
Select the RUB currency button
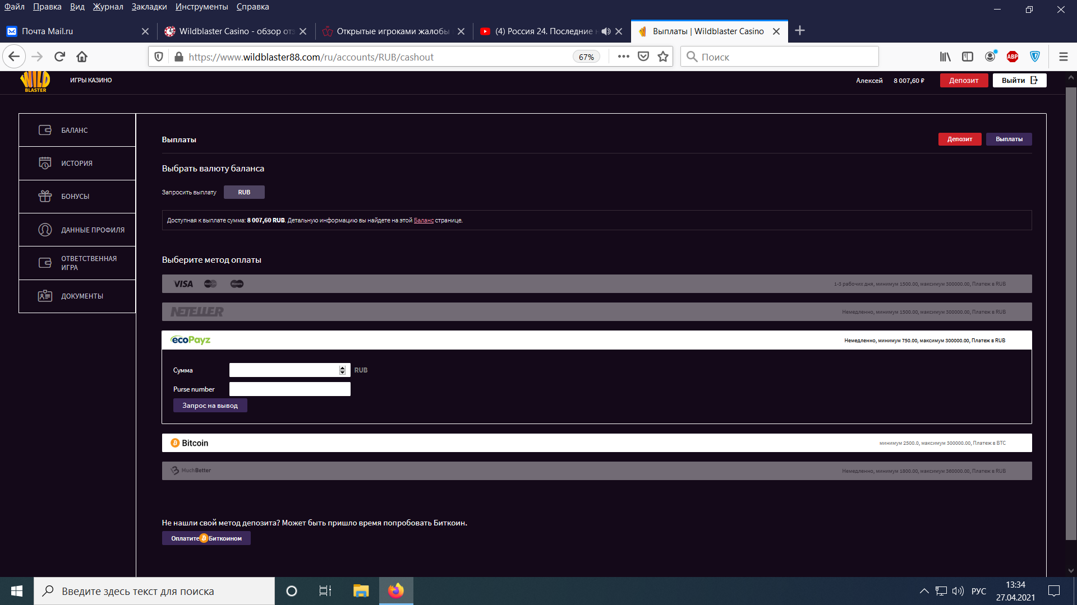point(244,192)
